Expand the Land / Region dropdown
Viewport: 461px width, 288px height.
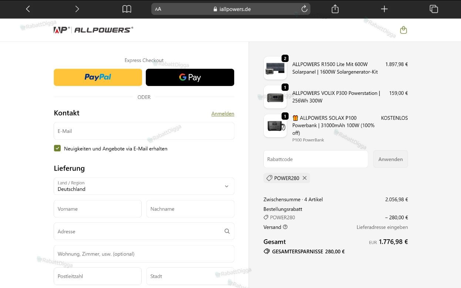click(144, 186)
